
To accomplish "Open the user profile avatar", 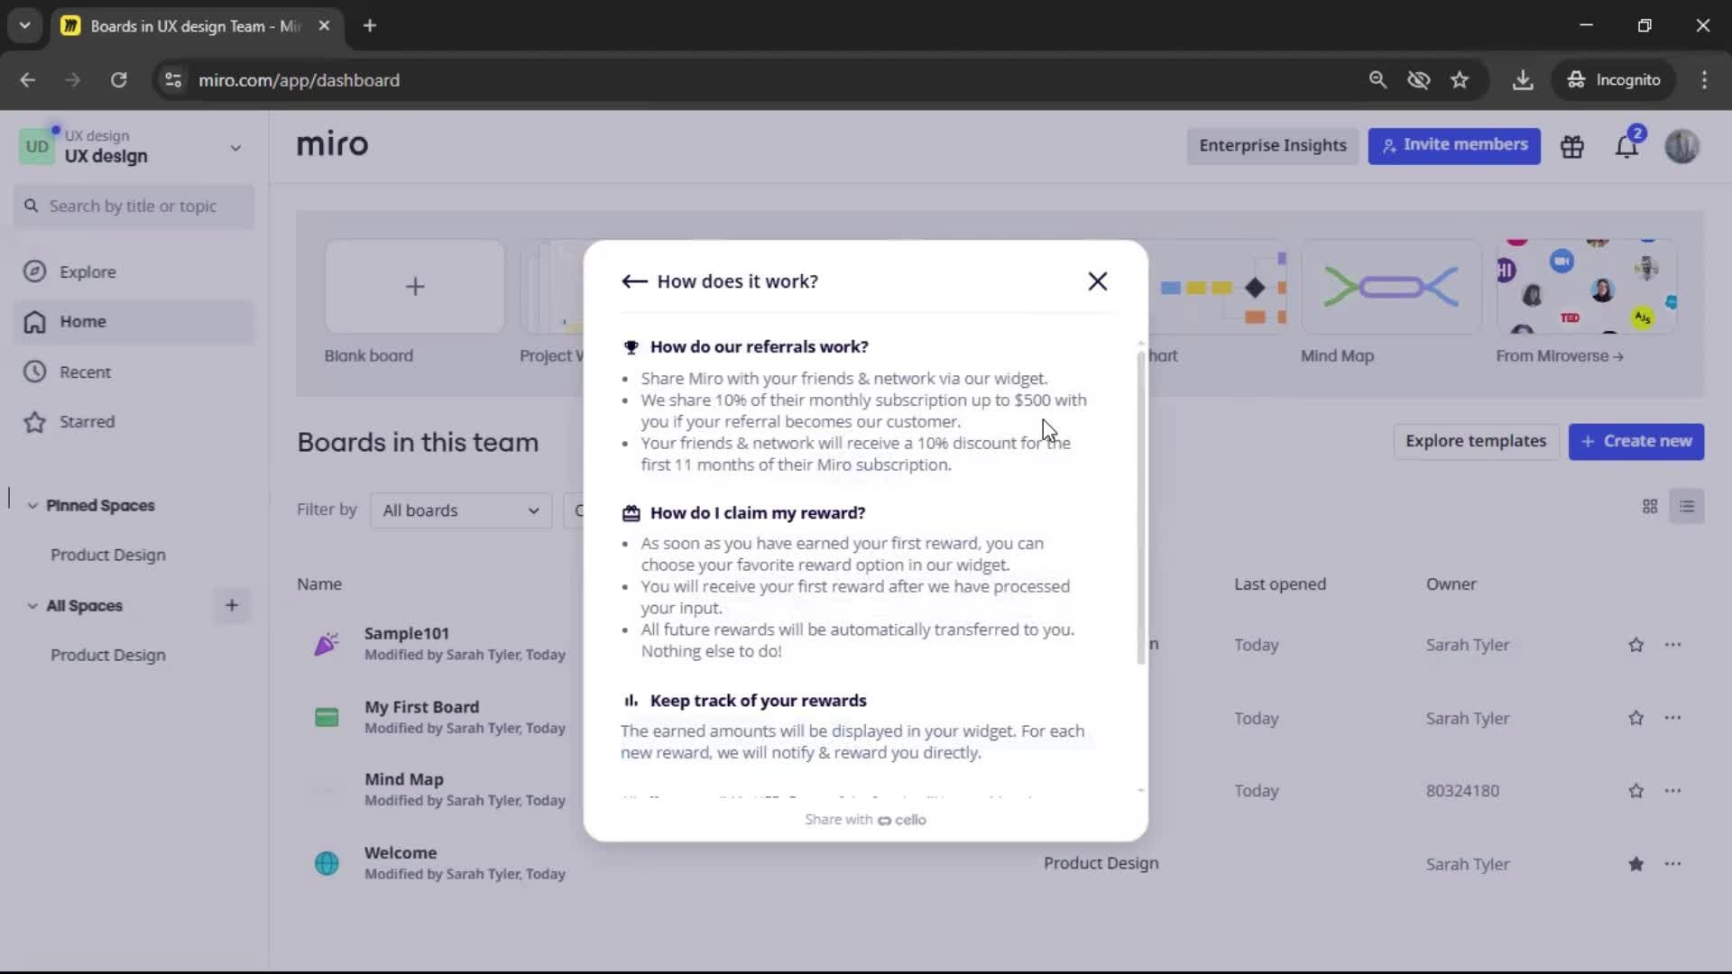I will pos(1681,146).
